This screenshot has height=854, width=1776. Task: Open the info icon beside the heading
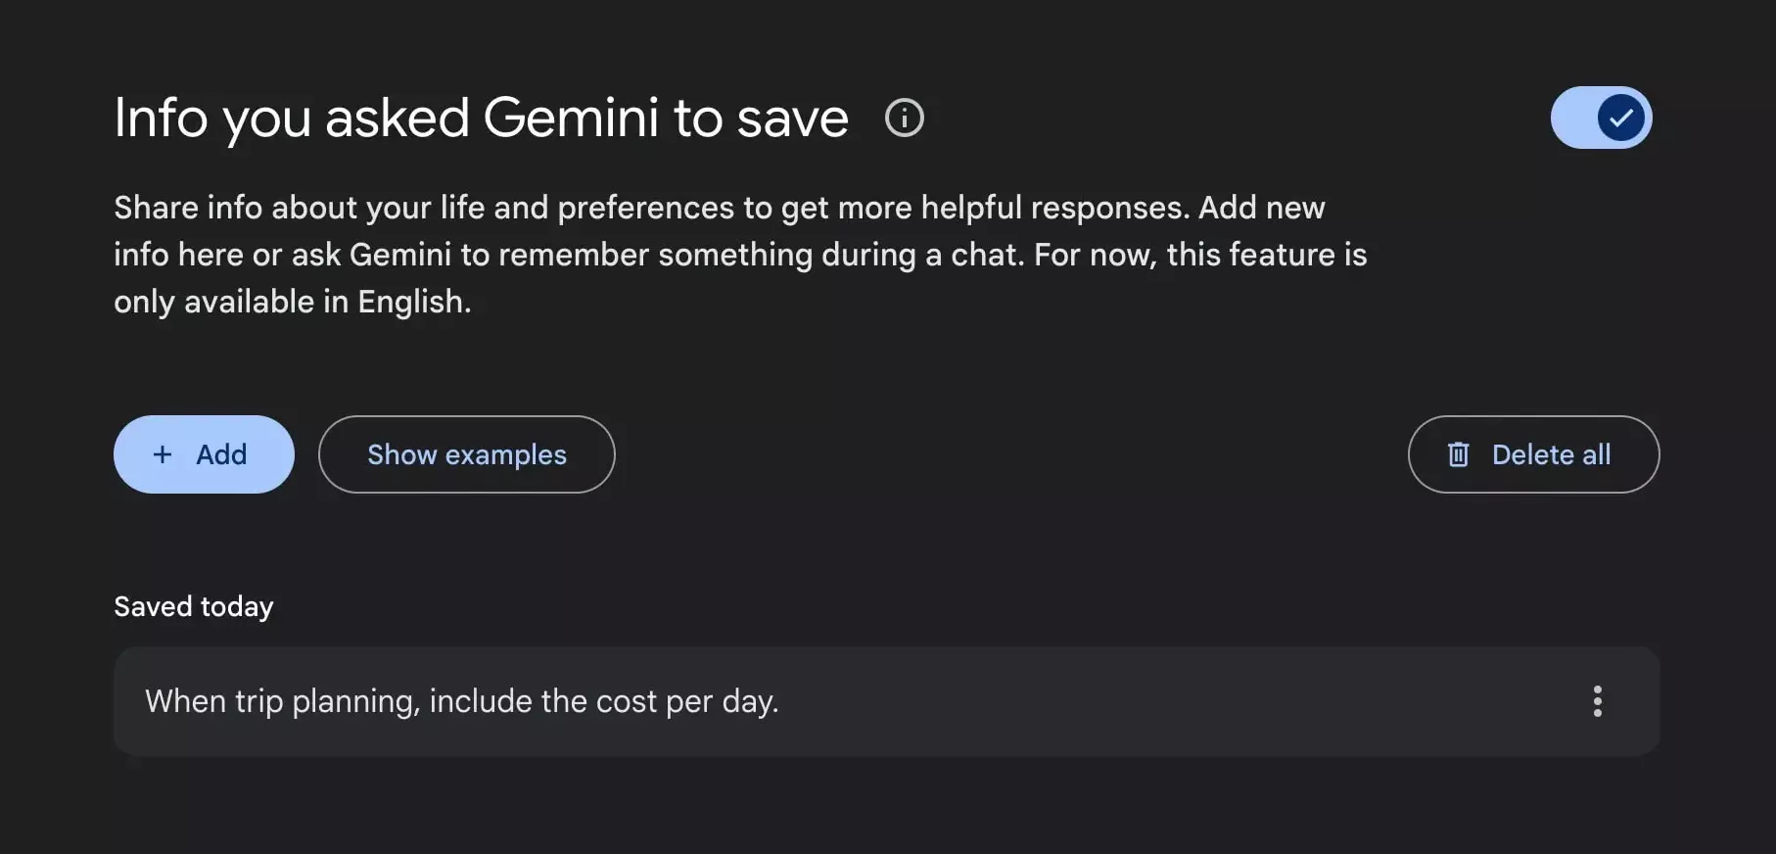click(x=904, y=118)
